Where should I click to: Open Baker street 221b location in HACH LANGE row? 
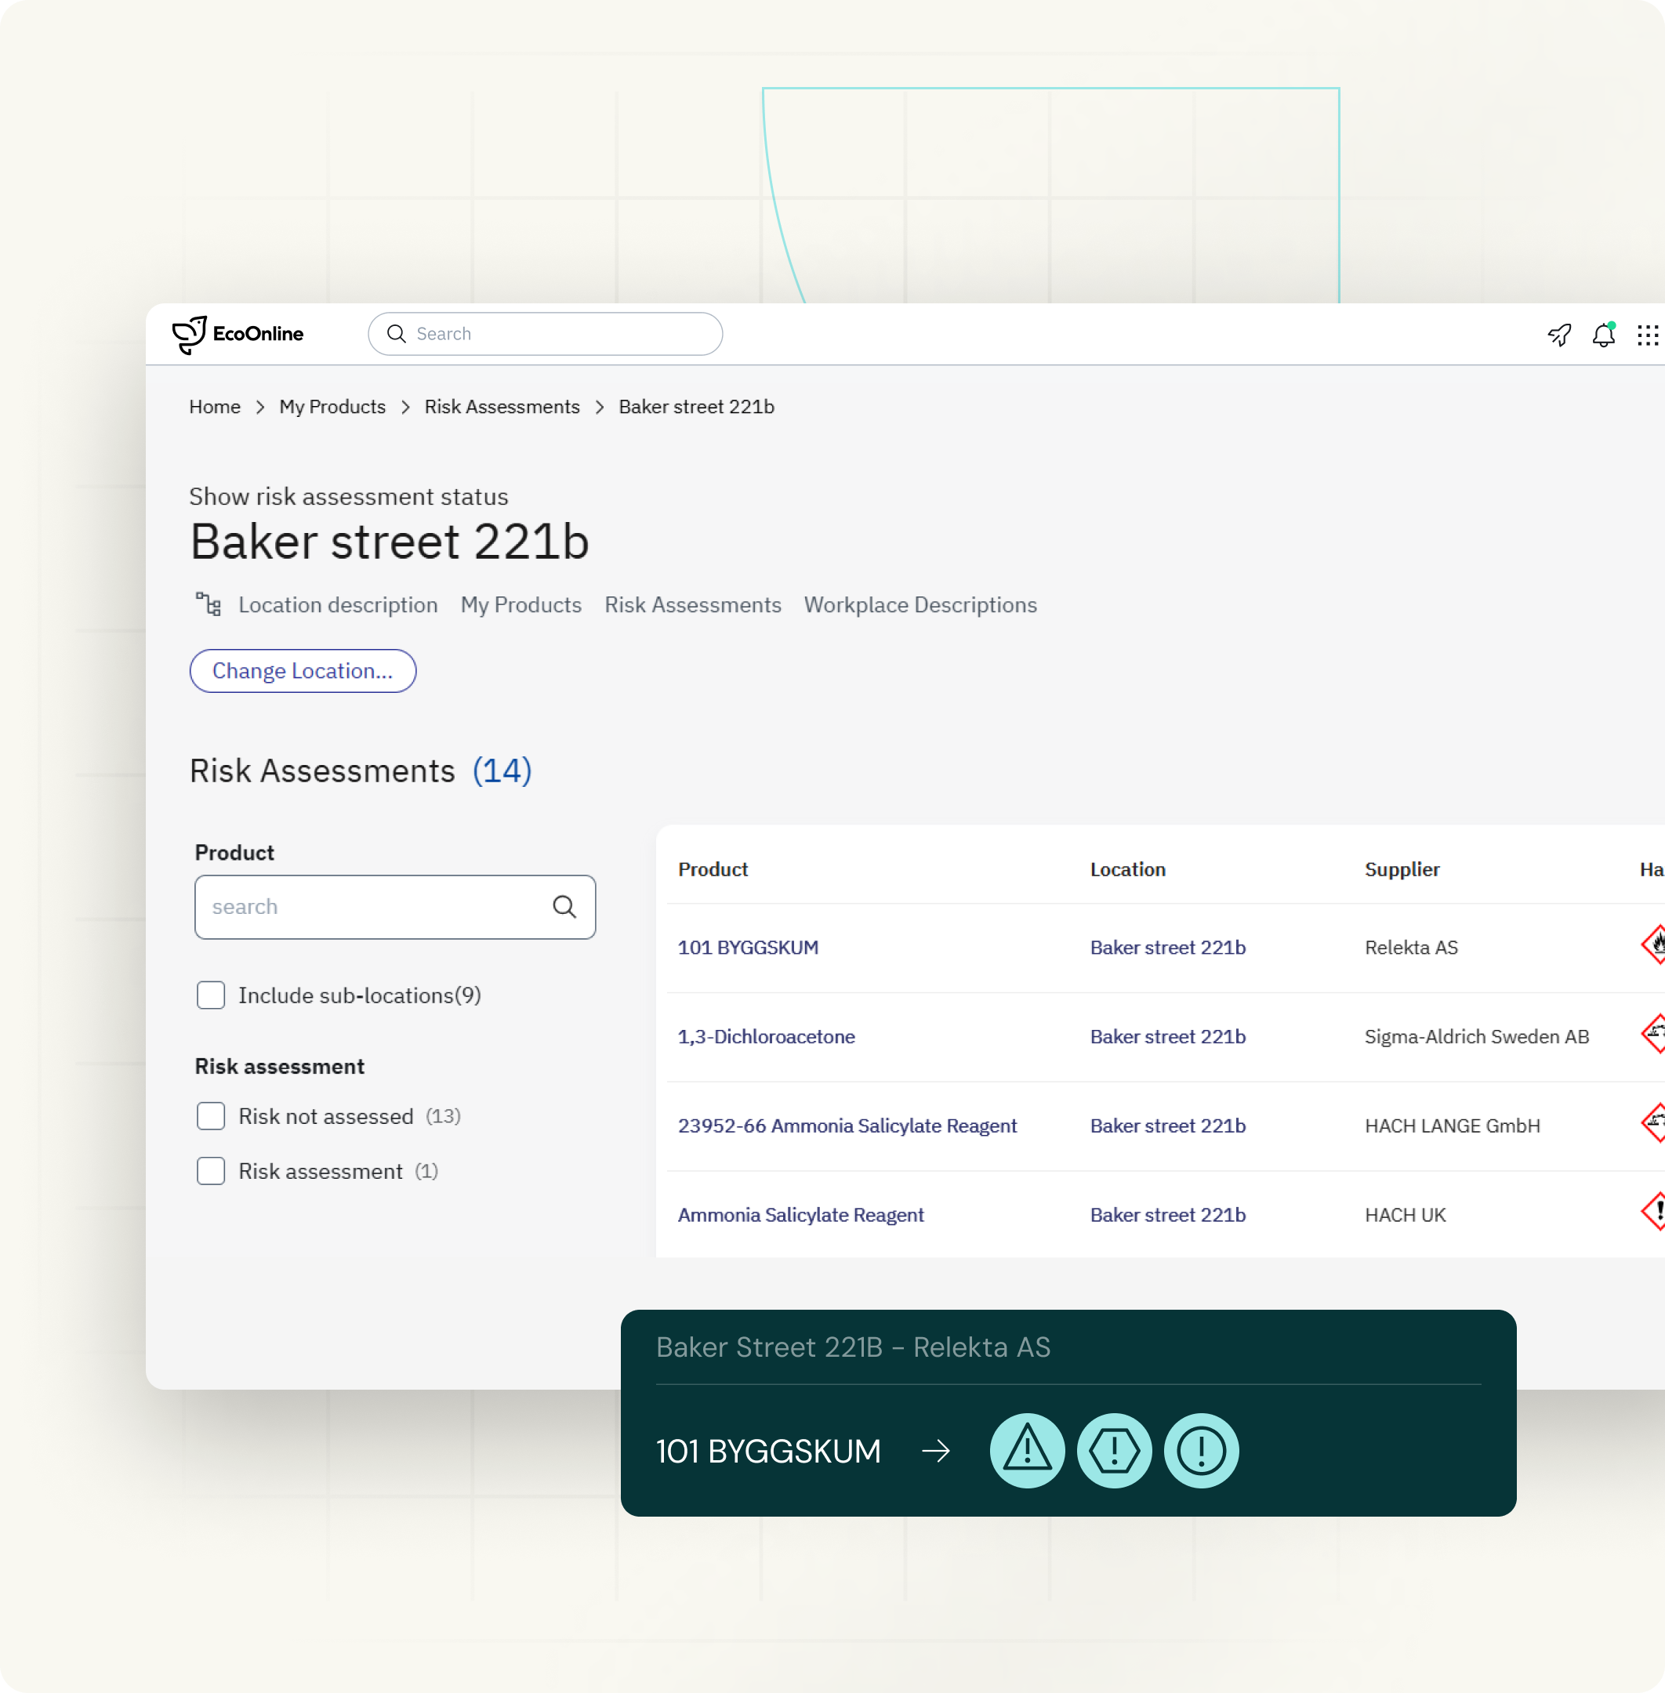coord(1167,1126)
